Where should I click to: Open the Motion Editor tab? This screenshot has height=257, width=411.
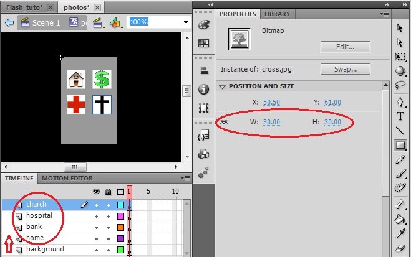tap(67, 179)
